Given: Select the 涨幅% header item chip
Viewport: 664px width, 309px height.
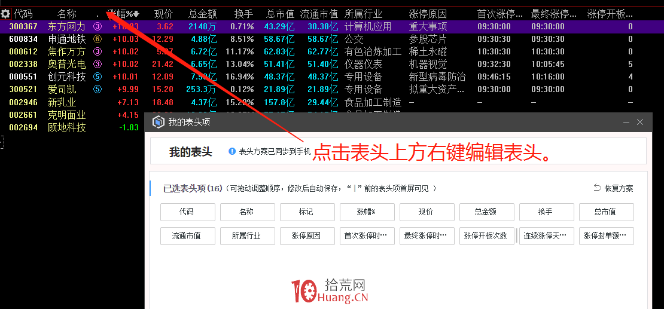Looking at the screenshot, I should point(367,212).
